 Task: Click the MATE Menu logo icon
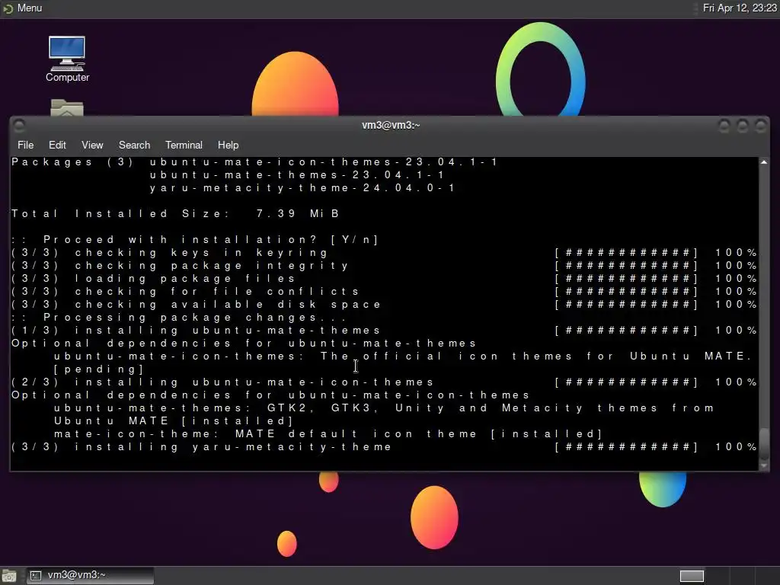[x=8, y=8]
